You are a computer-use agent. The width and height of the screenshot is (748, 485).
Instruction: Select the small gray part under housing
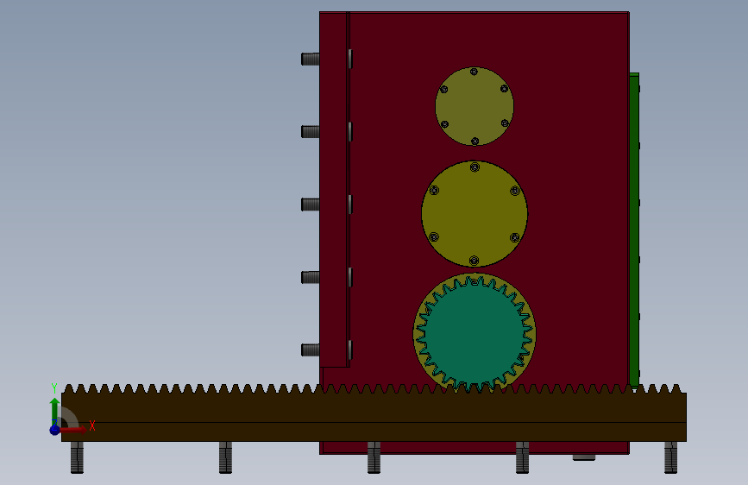[584, 457]
